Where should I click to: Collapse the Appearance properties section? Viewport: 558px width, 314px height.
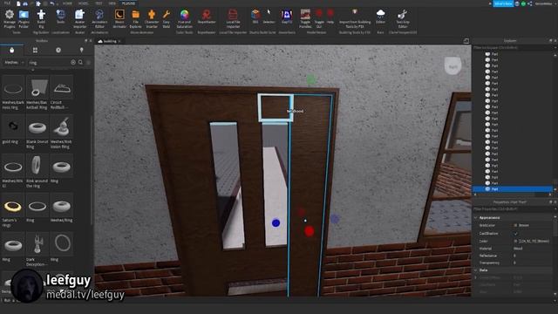[476, 217]
